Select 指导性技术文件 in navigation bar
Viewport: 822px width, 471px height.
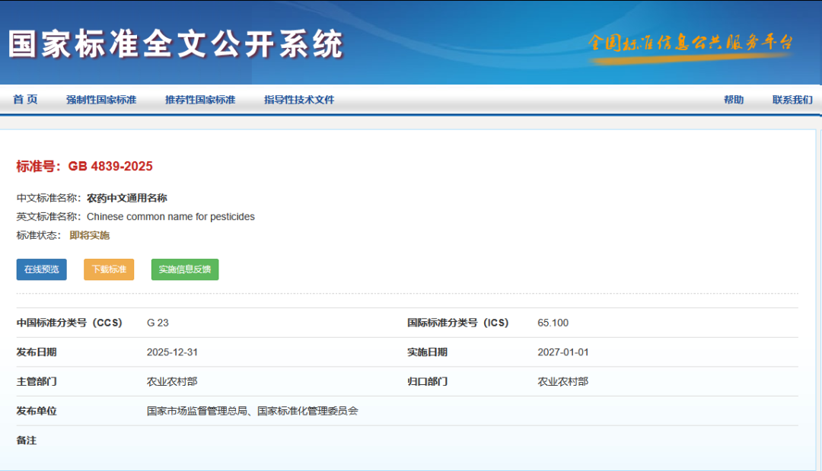pyautogui.click(x=299, y=100)
